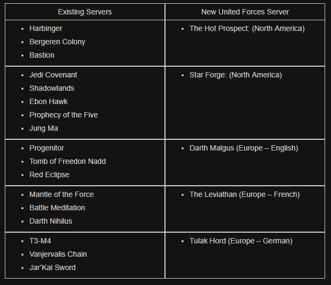Image resolution: width=331 pixels, height=285 pixels.
Task: Click Tomb of Freedon Nadd entry
Action: pyautogui.click(x=67, y=161)
